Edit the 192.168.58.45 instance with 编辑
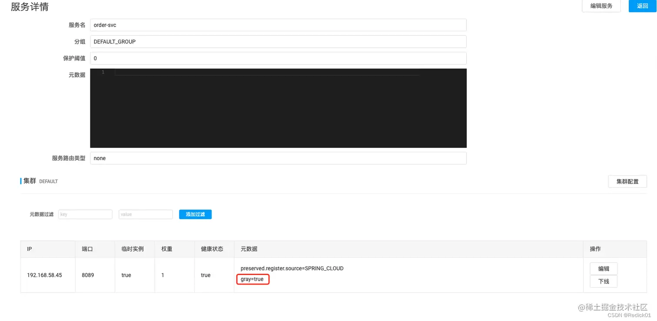657x321 pixels. click(604, 269)
